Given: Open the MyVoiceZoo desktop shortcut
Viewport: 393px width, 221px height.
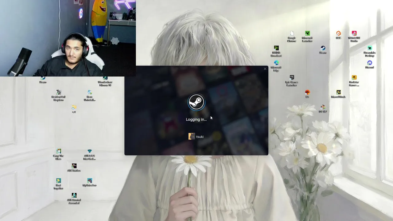Looking at the screenshot, I should point(89,182).
